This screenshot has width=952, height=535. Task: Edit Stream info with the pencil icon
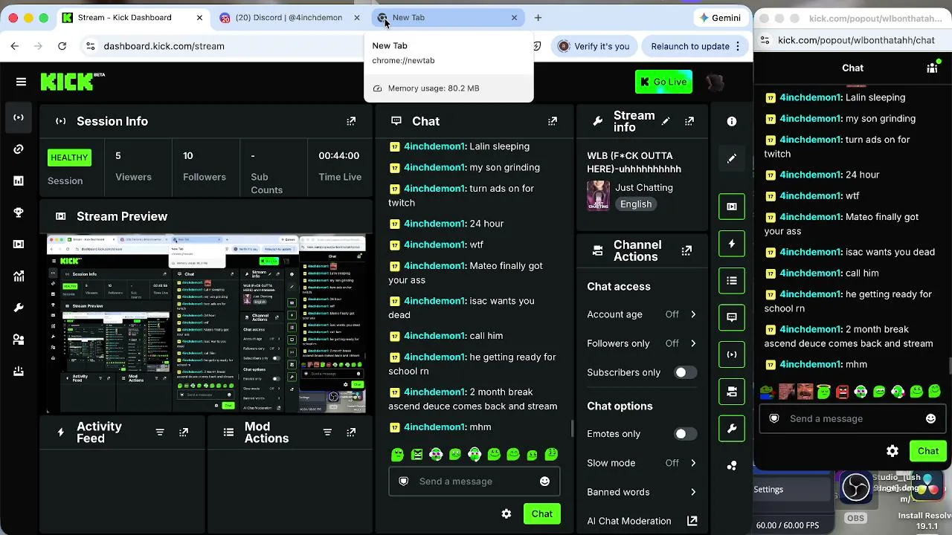pos(666,121)
